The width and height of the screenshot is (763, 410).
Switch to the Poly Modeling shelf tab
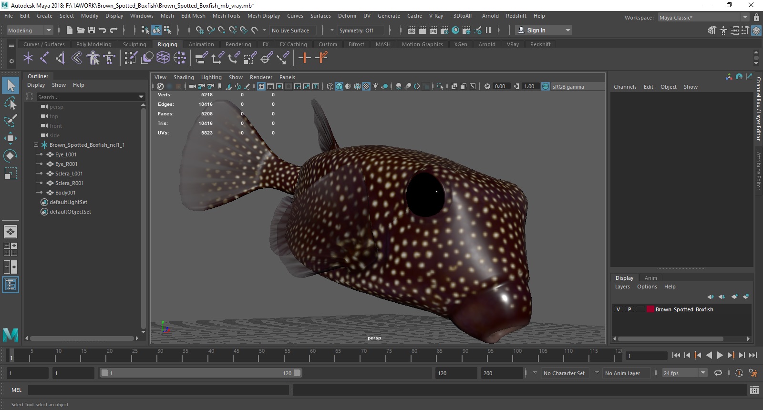tap(93, 44)
